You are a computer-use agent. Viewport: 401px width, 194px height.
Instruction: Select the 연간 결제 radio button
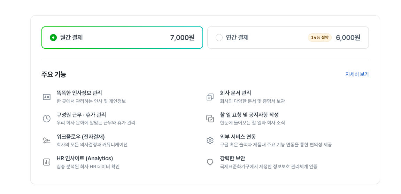[x=219, y=38]
